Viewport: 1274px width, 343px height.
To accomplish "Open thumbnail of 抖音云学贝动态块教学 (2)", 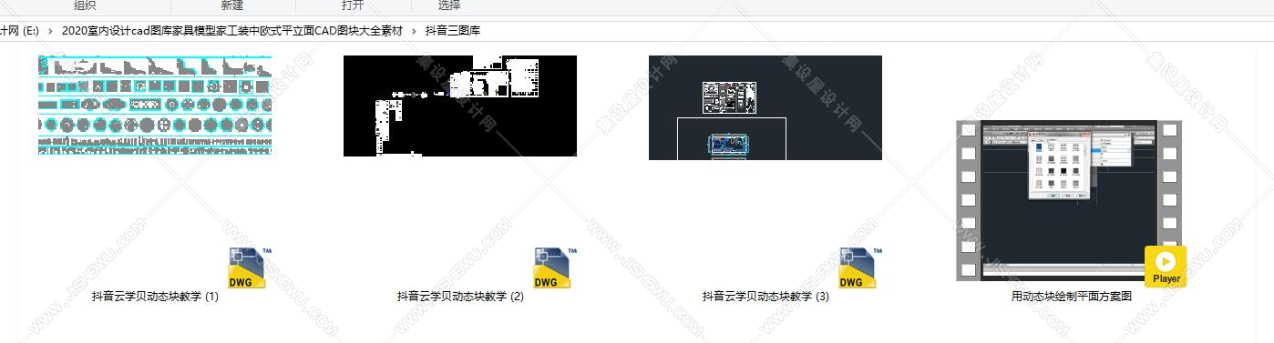I will coord(460,106).
